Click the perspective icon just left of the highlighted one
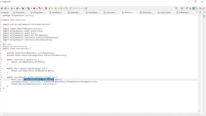The width and height of the screenshot is (206, 116). [x=190, y=8]
